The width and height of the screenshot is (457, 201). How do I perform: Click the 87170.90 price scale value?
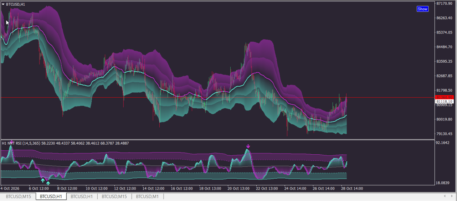445,4
